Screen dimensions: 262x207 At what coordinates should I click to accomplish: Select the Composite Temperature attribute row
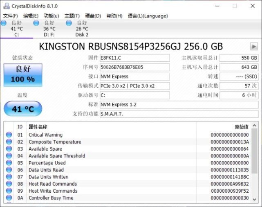click(128, 142)
